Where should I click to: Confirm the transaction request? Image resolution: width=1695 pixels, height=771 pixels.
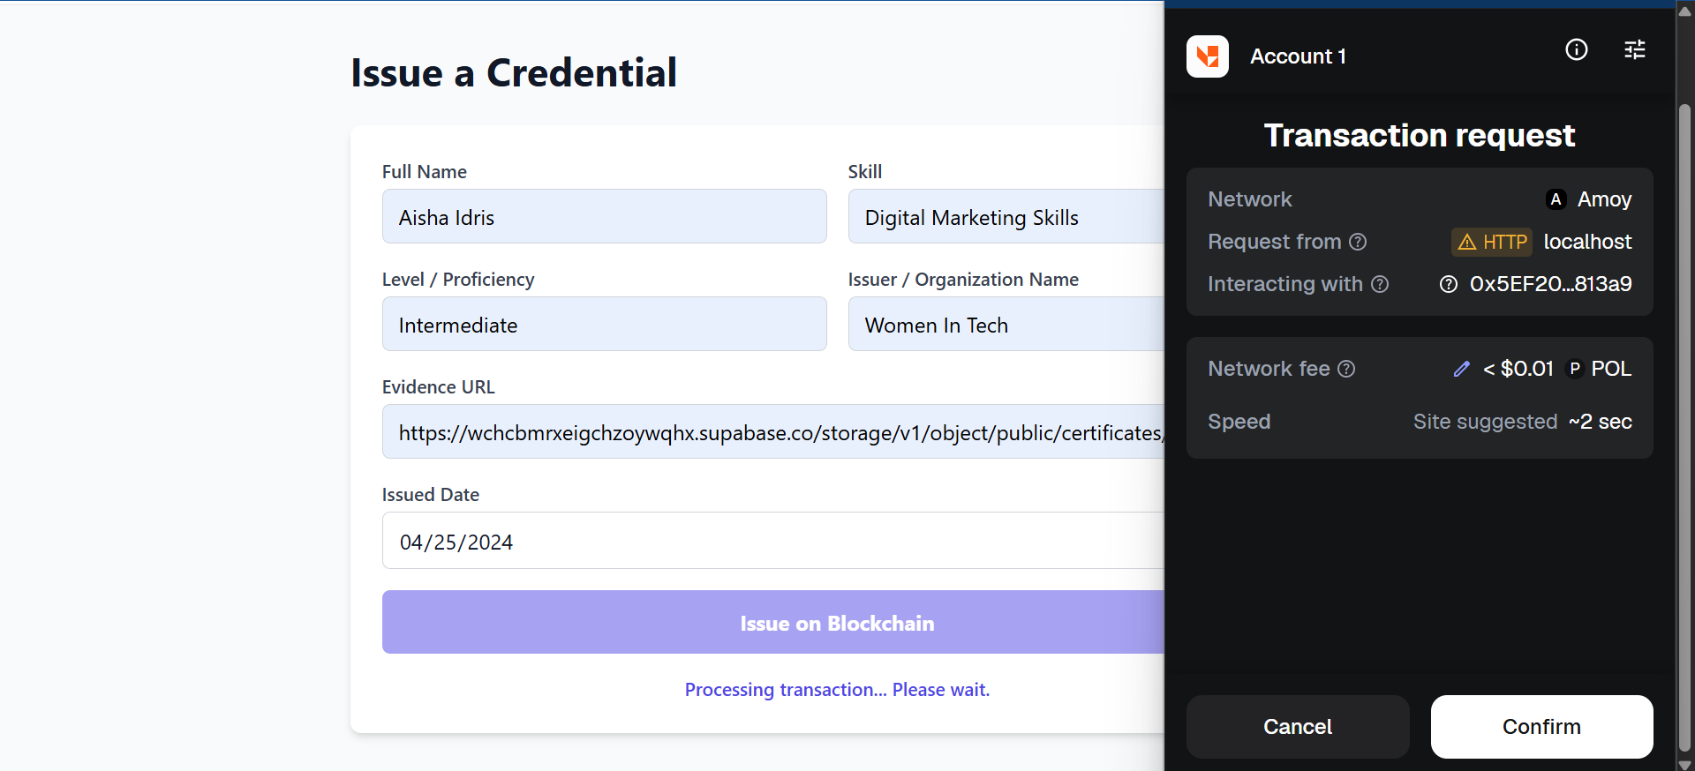tap(1541, 726)
